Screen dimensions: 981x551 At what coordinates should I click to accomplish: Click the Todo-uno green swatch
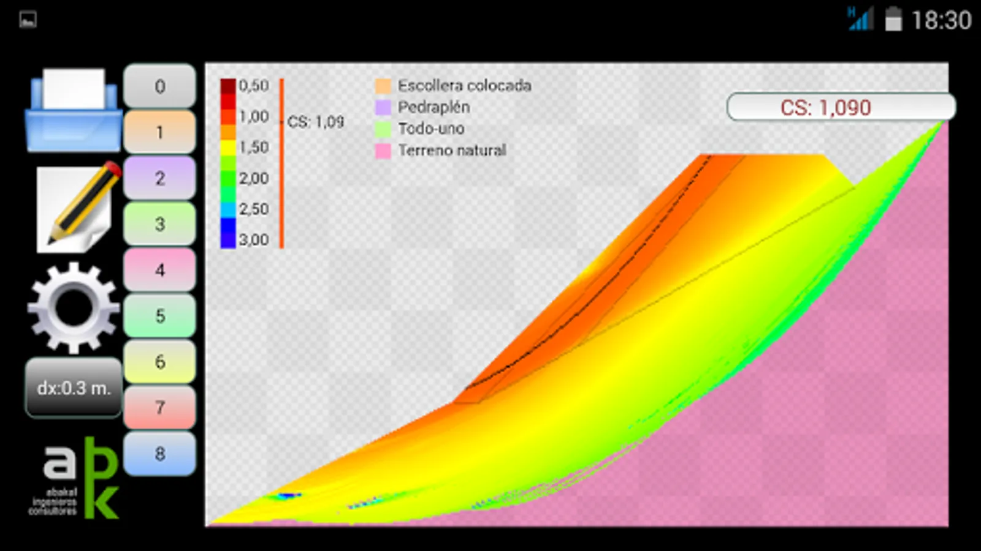383,129
